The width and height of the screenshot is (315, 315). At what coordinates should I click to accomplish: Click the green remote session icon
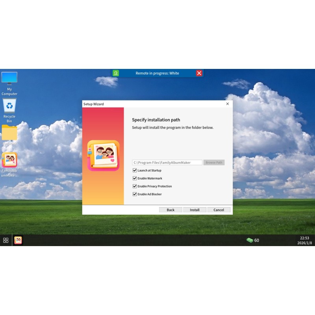[x=116, y=73]
